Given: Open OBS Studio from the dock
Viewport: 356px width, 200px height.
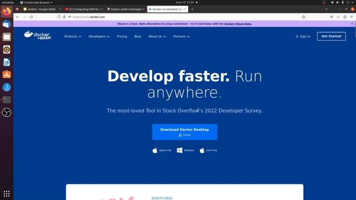Looking at the screenshot, I should tap(7, 112).
